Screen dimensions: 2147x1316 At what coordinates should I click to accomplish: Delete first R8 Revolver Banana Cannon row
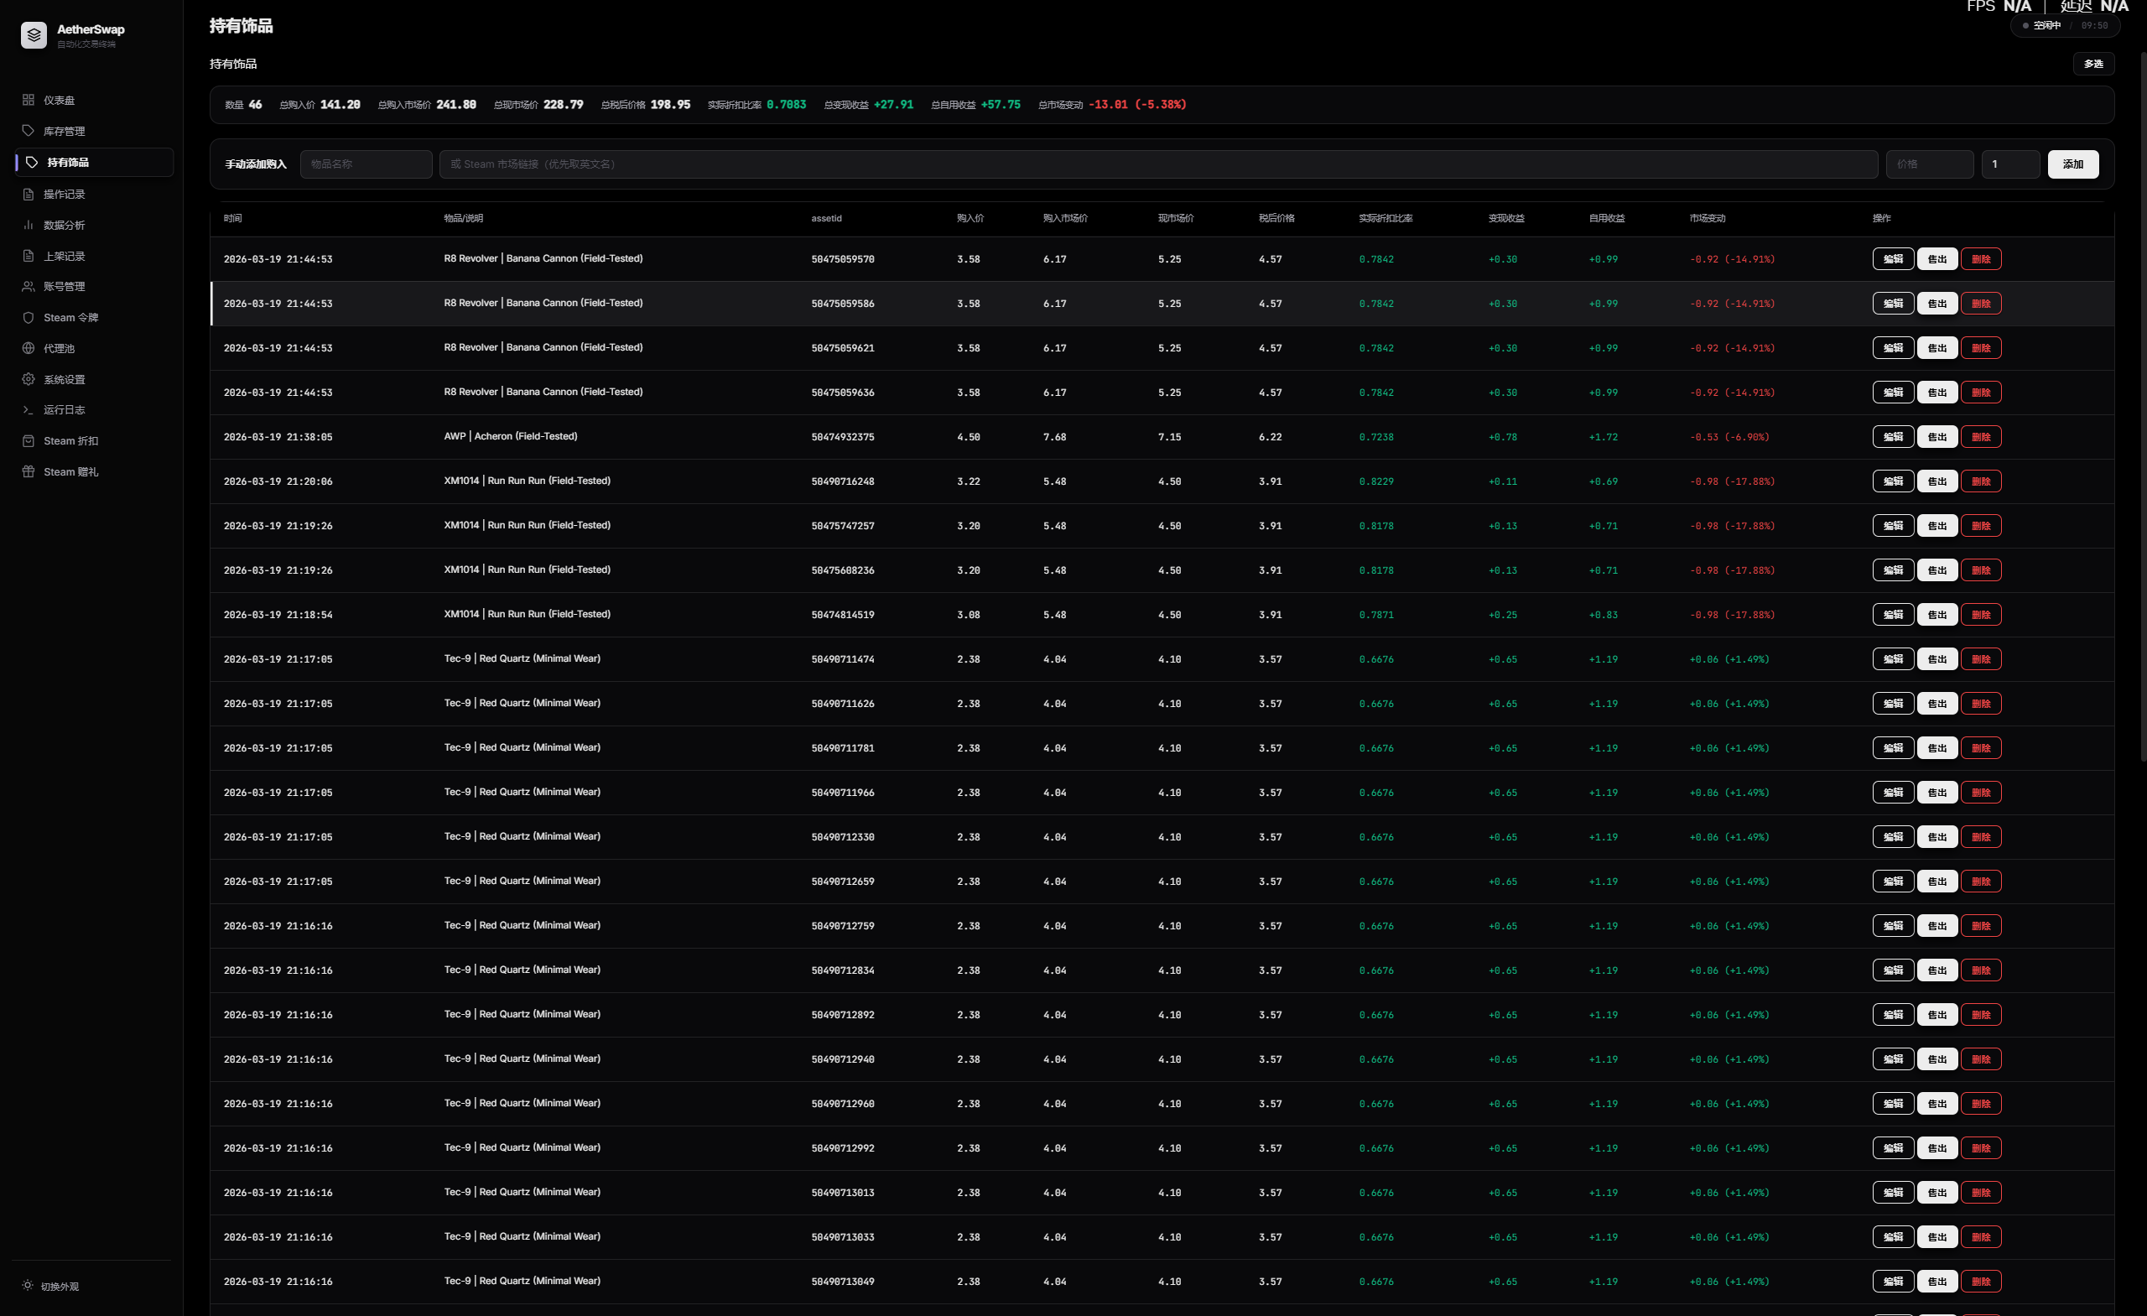(1981, 259)
